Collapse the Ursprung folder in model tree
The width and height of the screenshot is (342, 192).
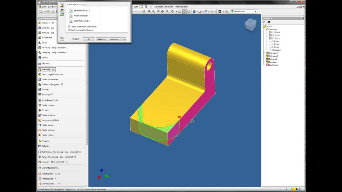point(264,29)
